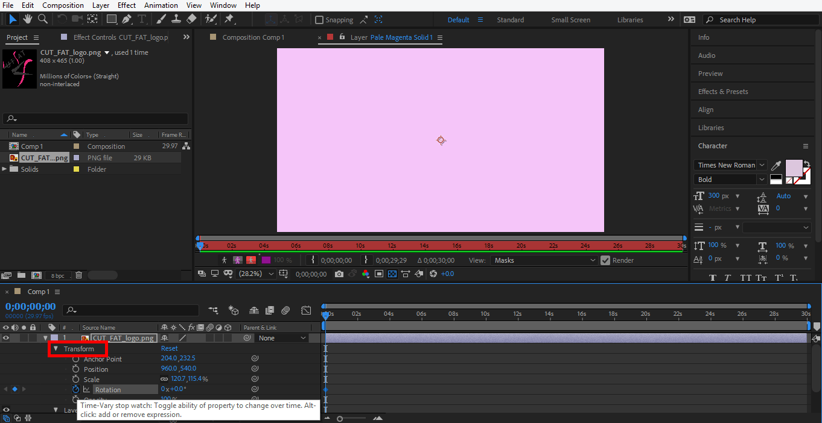Select the Zoom magnifier tool
Viewport: 822px width, 423px height.
[x=43, y=19]
